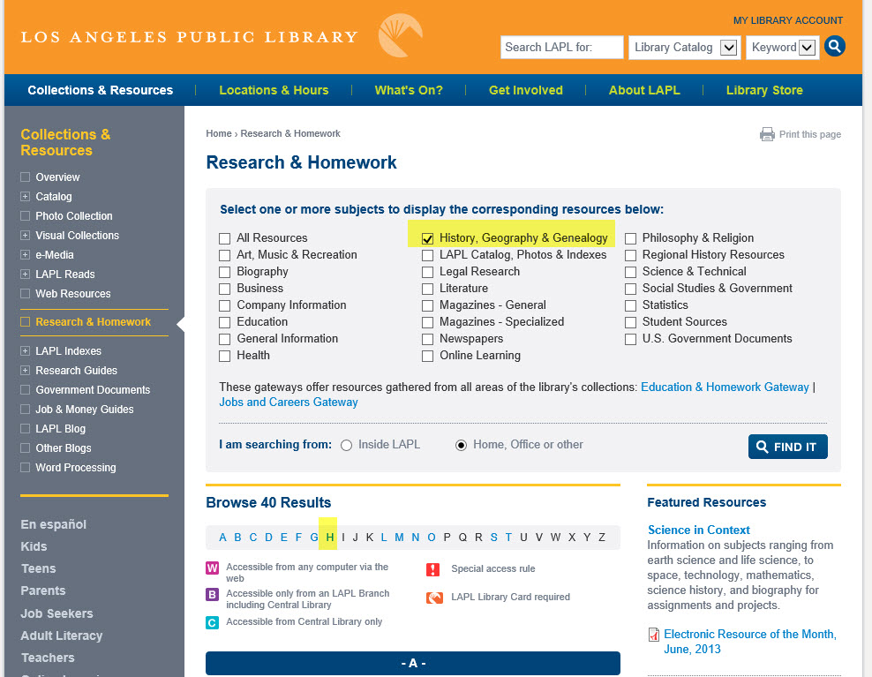Open Collections & Resources nav menu

100,90
